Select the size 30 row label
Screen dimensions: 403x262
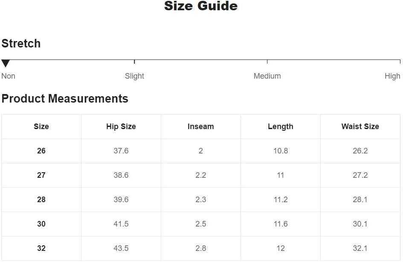pyautogui.click(x=41, y=224)
